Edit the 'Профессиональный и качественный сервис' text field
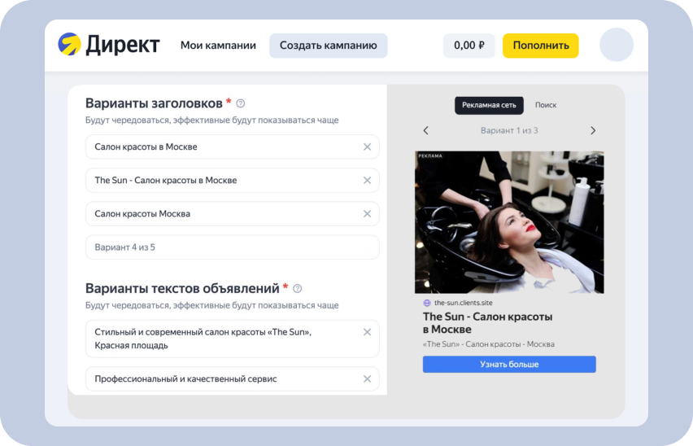This screenshot has width=693, height=446. tap(232, 378)
